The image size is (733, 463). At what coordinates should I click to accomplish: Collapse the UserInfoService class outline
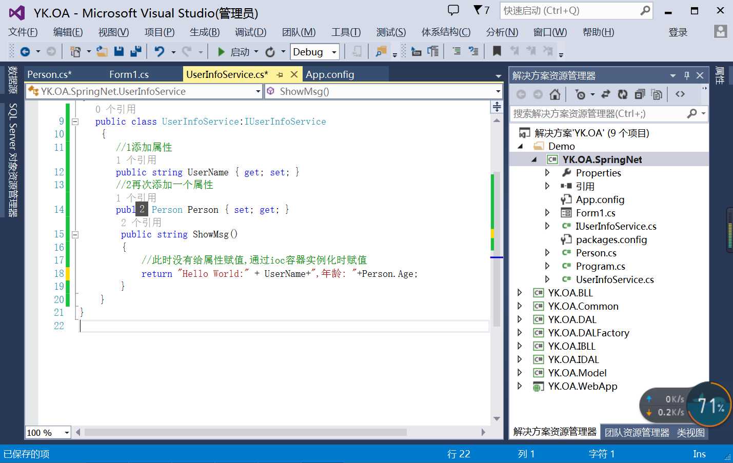click(75, 122)
